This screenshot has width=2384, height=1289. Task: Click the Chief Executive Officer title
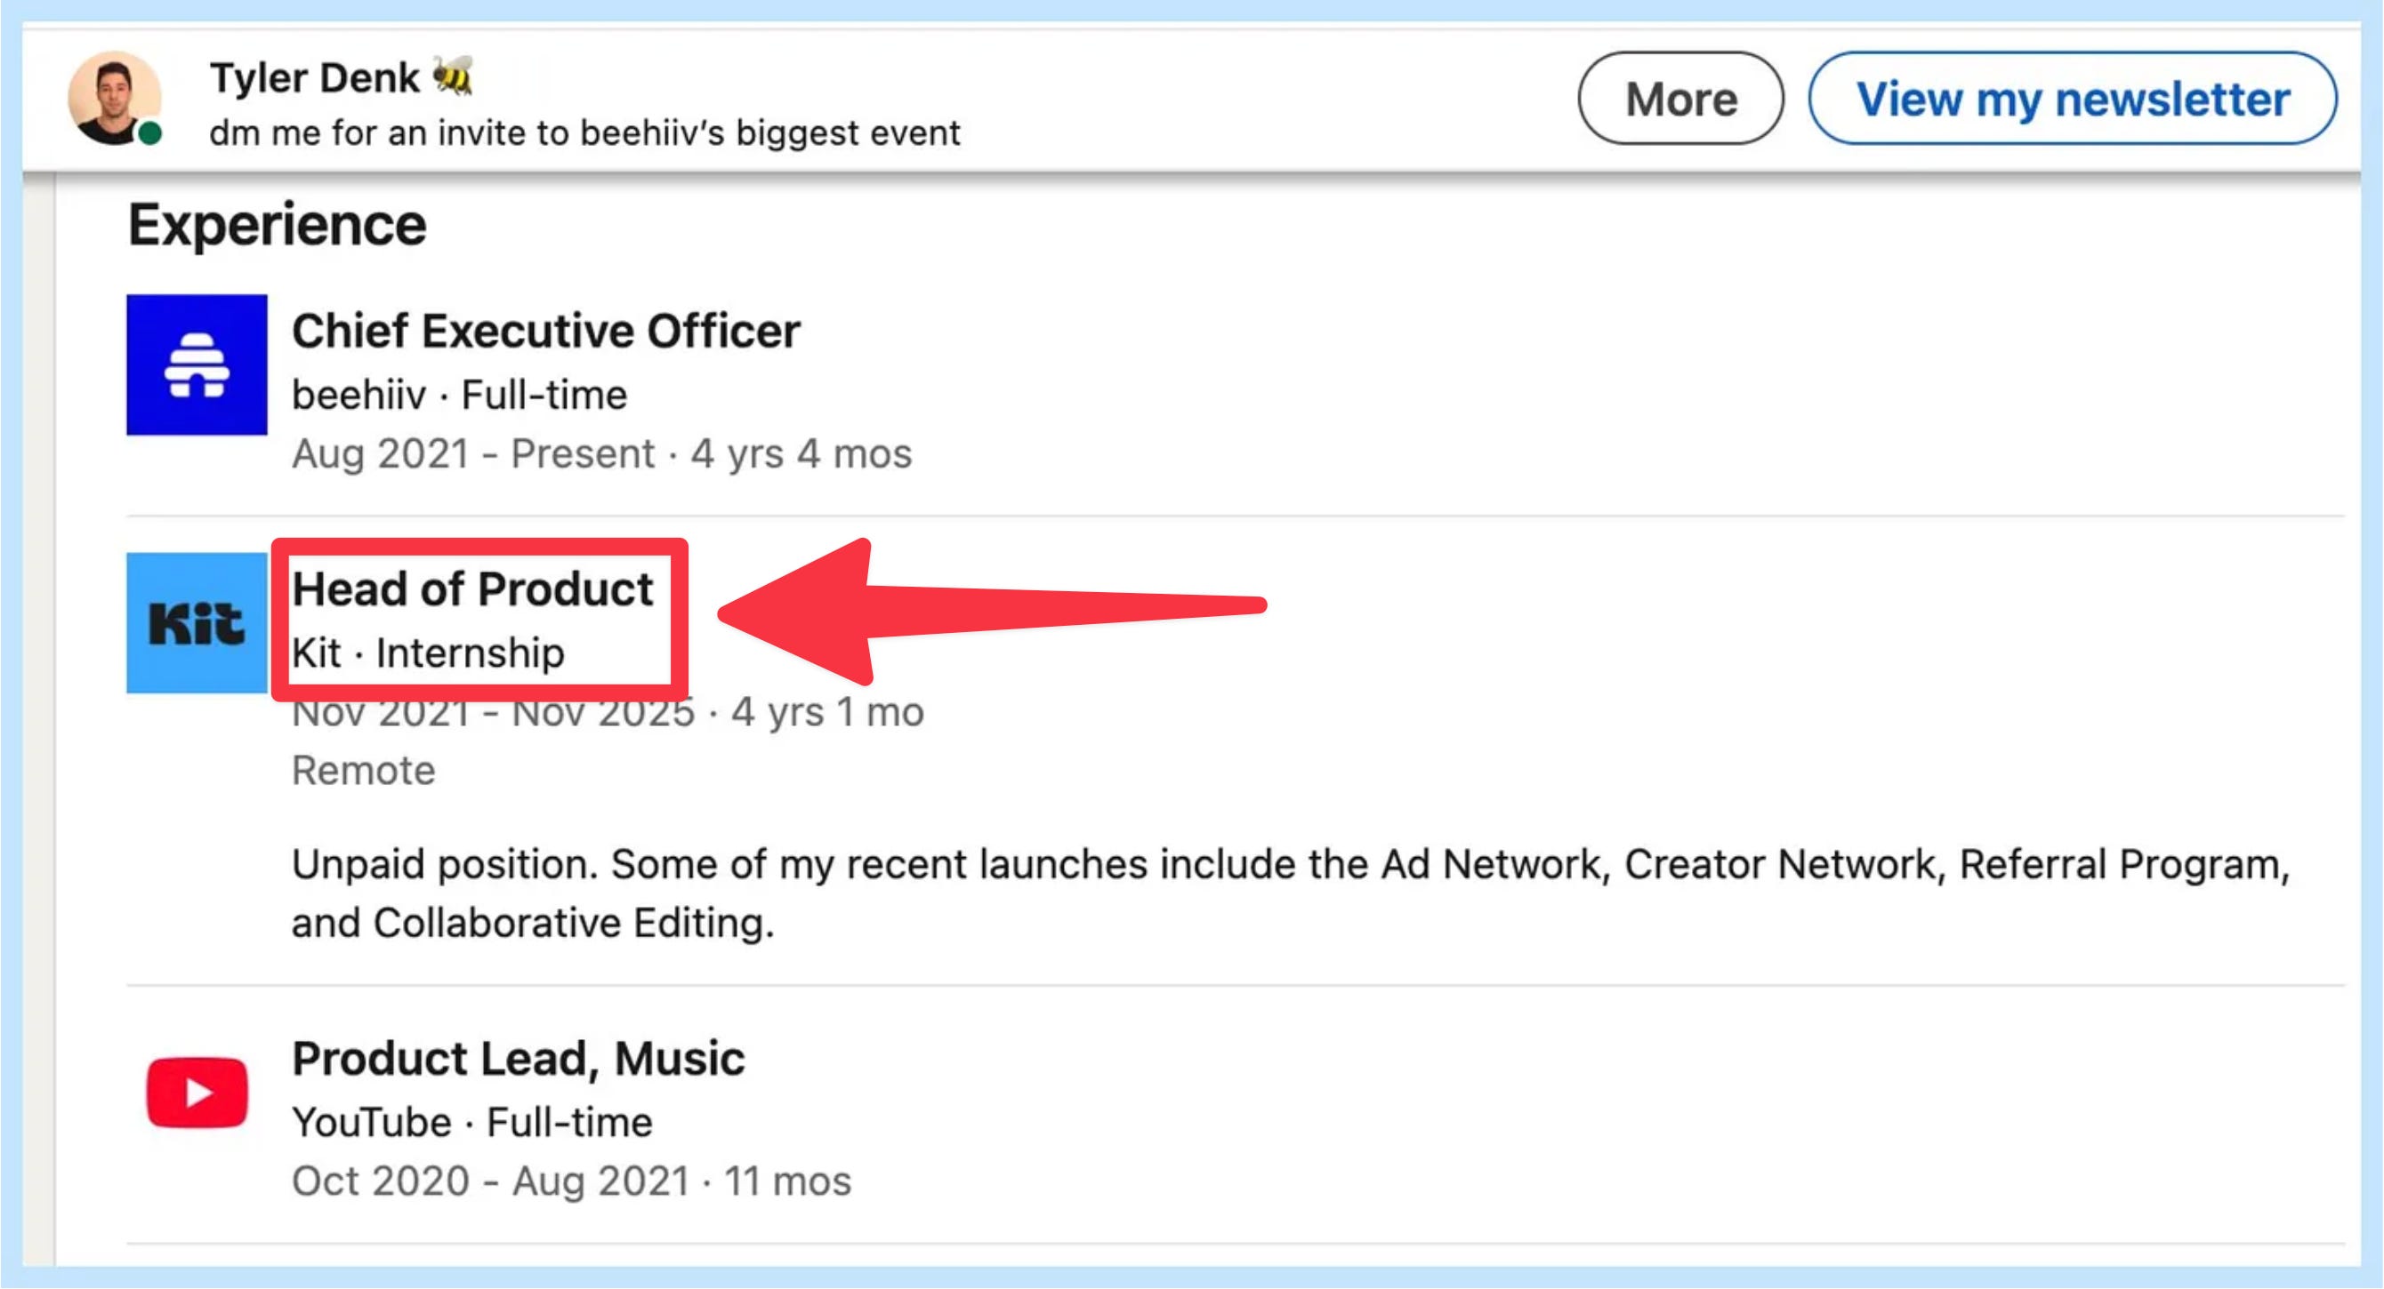coord(545,331)
